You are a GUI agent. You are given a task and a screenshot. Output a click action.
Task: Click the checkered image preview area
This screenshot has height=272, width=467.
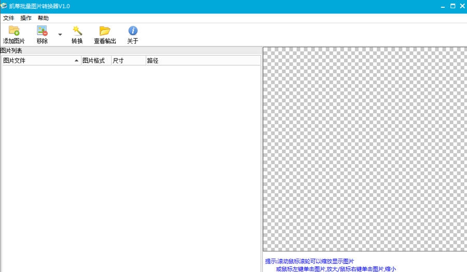click(x=365, y=149)
